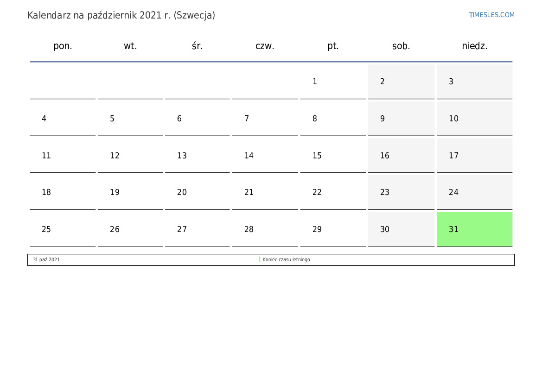Click the '31 paź 2021' date label
The width and height of the screenshot is (542, 383).
[x=46, y=260]
